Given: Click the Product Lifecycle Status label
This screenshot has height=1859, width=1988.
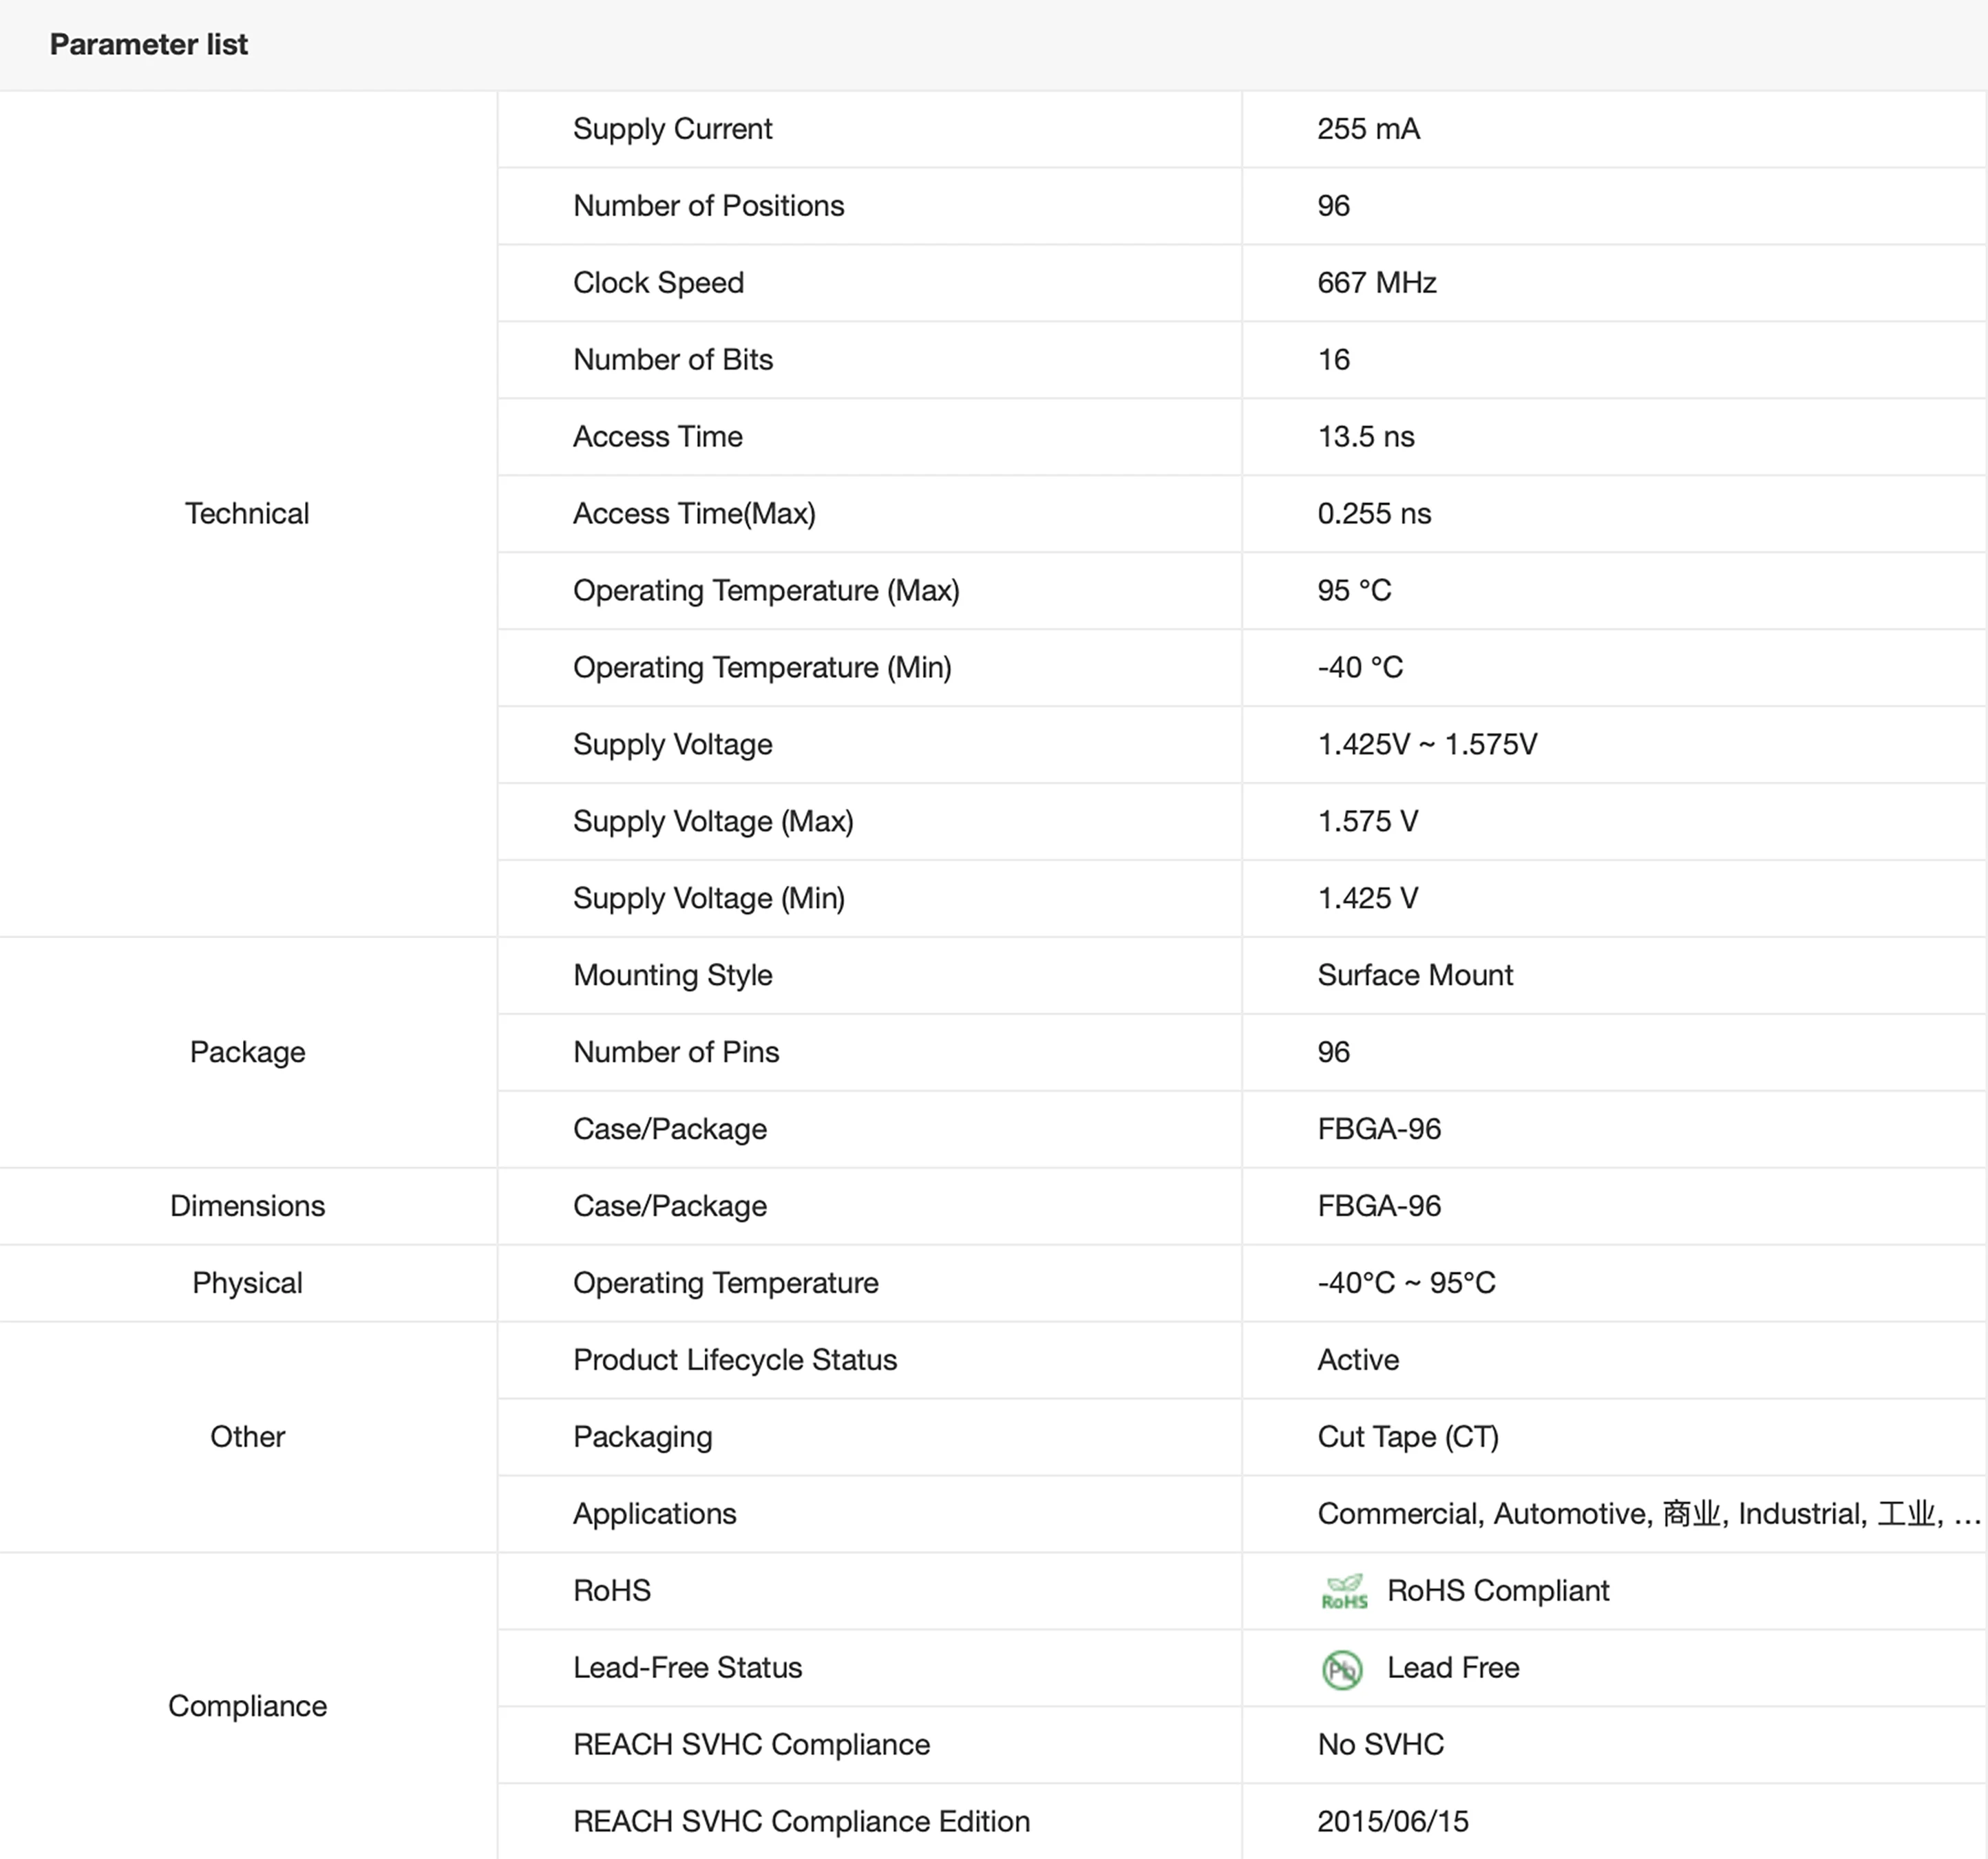Looking at the screenshot, I should point(734,1360).
